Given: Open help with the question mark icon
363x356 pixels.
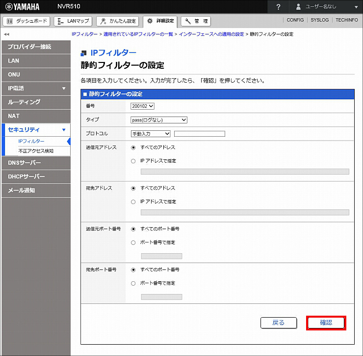Looking at the screenshot, I should click(278, 7).
